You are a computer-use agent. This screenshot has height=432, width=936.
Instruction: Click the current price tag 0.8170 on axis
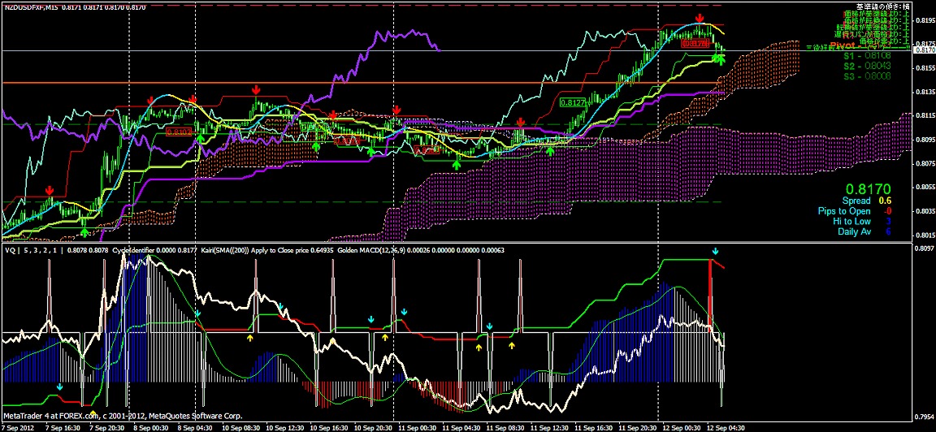pos(924,50)
